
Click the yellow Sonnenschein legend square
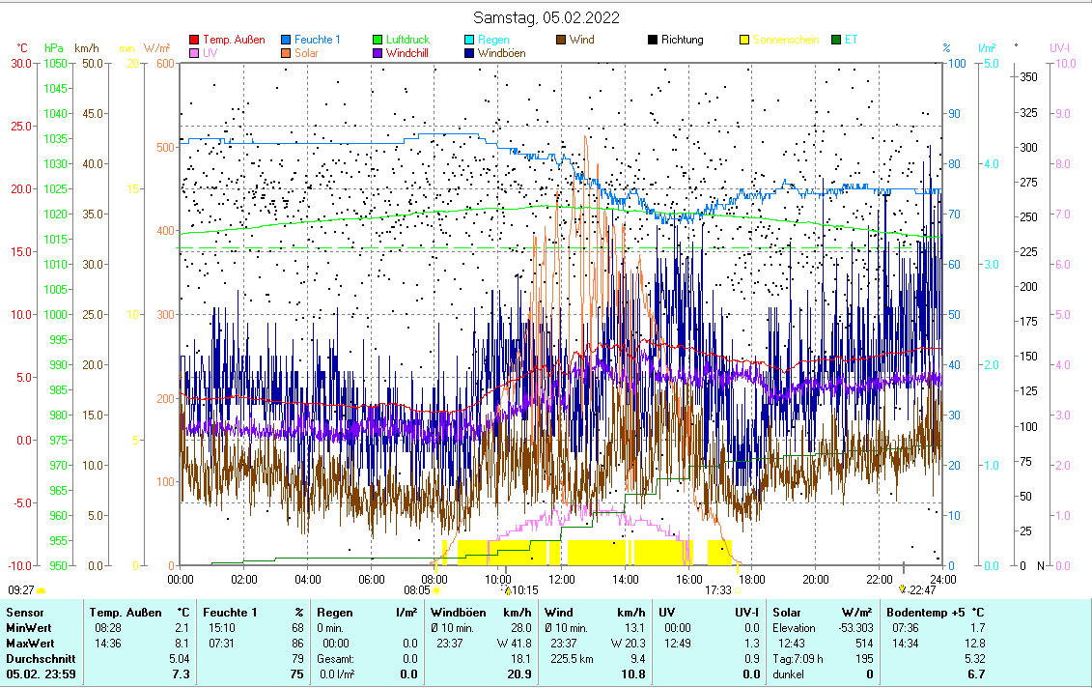pos(744,41)
